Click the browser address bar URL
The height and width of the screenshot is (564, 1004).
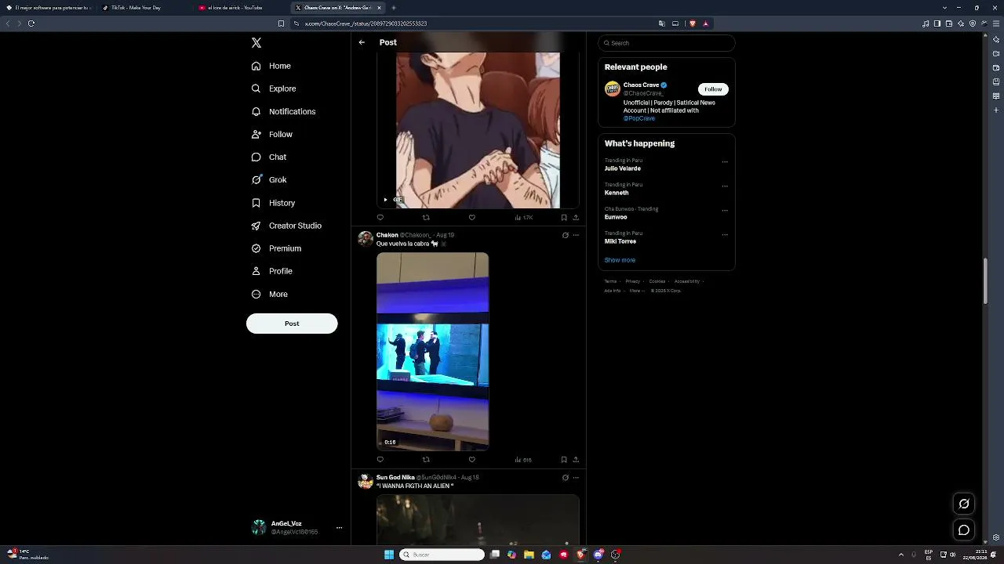(366, 23)
